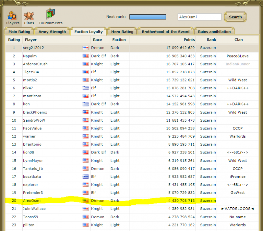Switch to Ruins annihilation tab
The height and width of the screenshot is (231, 263).
pyautogui.click(x=214, y=32)
